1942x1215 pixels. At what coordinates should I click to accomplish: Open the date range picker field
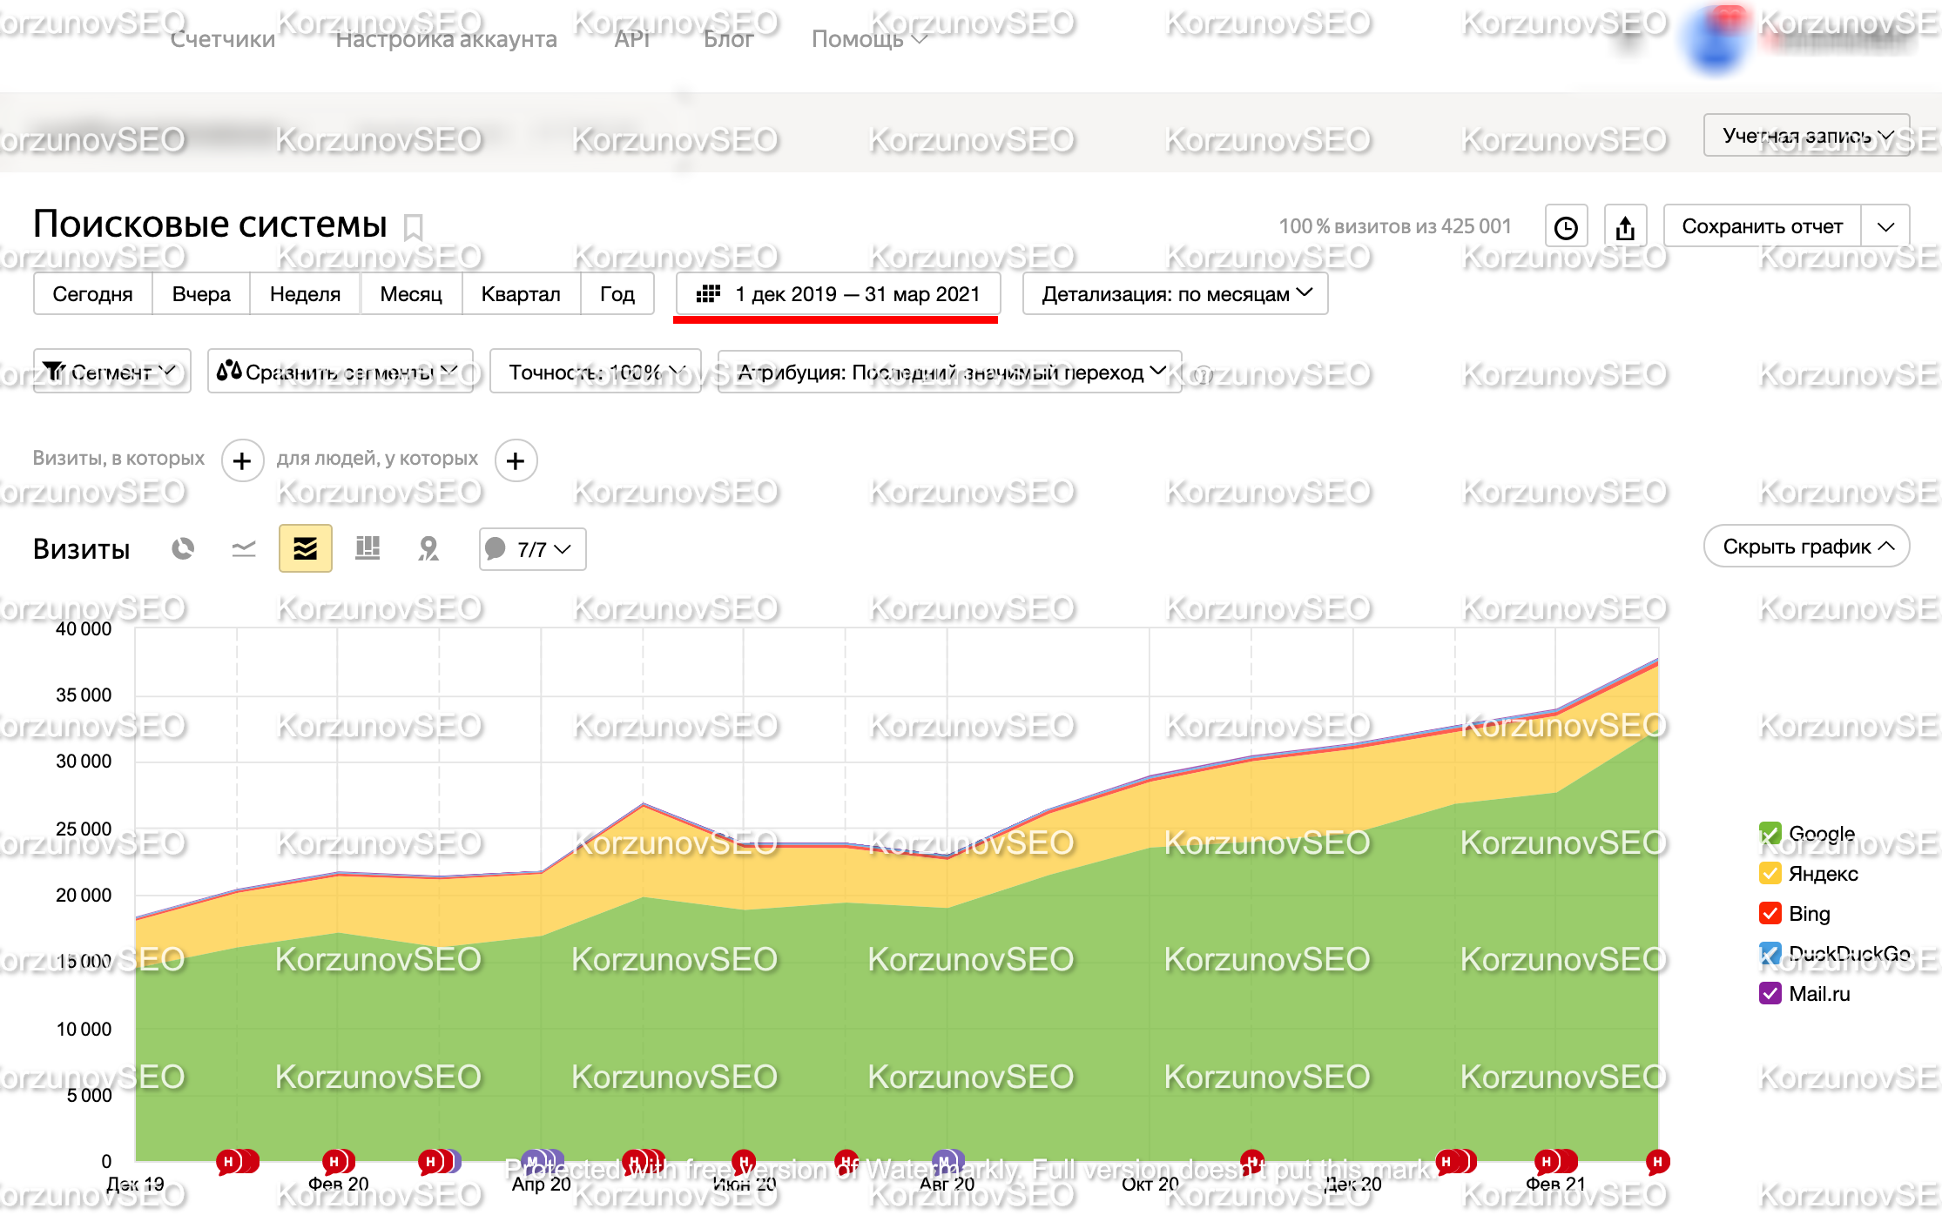(839, 294)
